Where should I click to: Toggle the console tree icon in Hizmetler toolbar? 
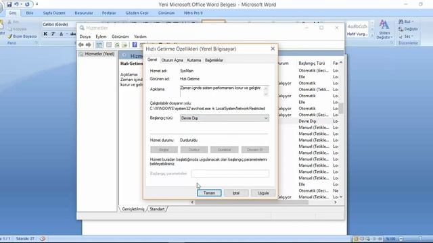tap(99, 45)
